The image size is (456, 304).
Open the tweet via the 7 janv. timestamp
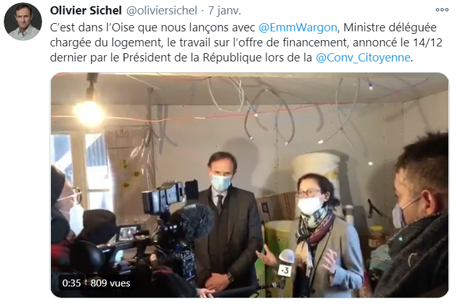pos(224,11)
